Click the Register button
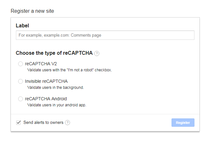This screenshot has height=142, width=211. pyautogui.click(x=183, y=123)
